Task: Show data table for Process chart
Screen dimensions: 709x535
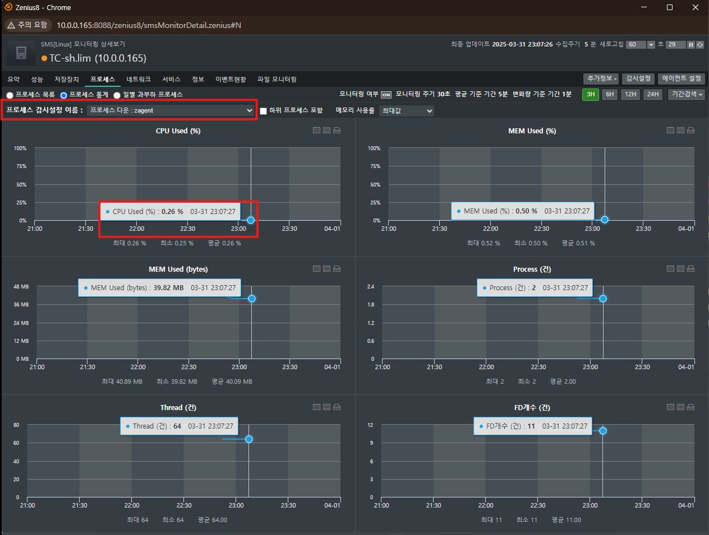Action: pyautogui.click(x=670, y=269)
